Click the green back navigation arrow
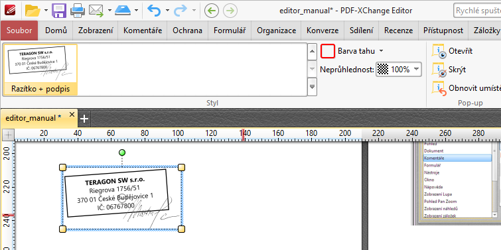The width and height of the screenshot is (501, 250). point(211,11)
